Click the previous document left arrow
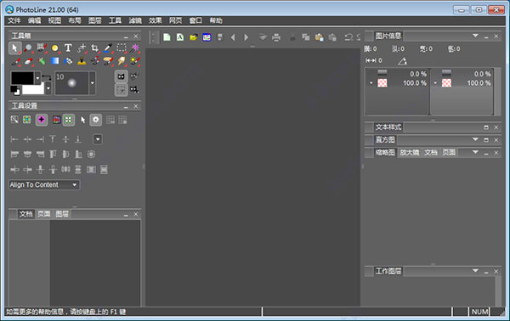This screenshot has width=510, height=321. point(233,37)
